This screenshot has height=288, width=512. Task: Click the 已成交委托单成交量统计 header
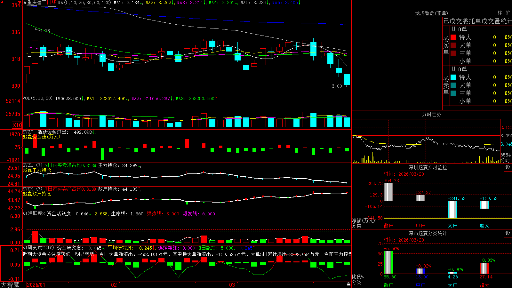(477, 21)
